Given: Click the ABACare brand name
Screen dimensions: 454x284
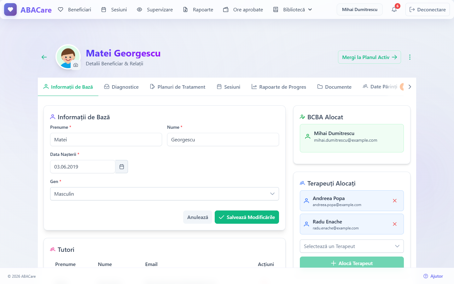Looking at the screenshot, I should (36, 10).
